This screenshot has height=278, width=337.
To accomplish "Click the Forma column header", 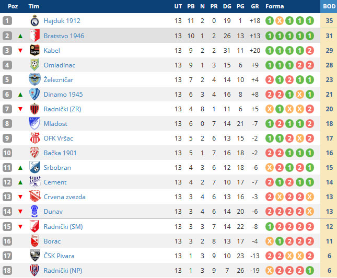I will click(275, 6).
